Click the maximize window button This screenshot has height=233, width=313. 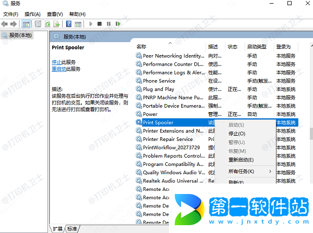[290, 3]
